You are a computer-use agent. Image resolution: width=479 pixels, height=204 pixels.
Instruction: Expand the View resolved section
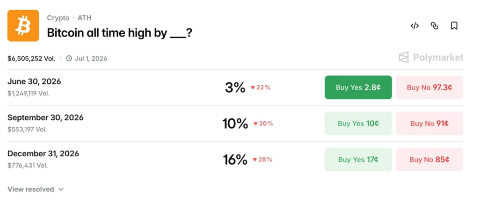coord(31,189)
